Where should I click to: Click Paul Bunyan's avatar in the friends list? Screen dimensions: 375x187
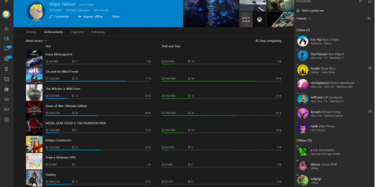coord(303,55)
